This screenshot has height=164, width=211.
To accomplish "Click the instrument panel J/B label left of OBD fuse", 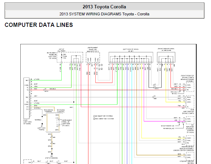I will pos(52,55).
